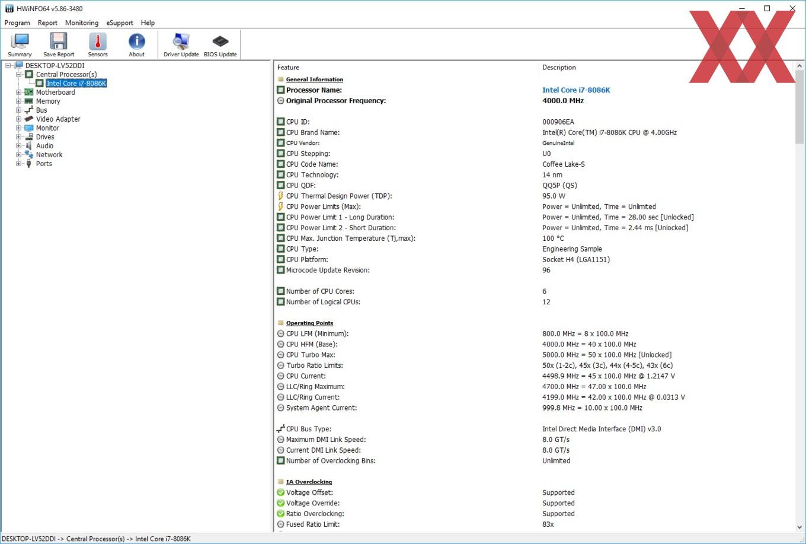Click lightning icon beside CPU Power Limits (Max)

click(280, 206)
